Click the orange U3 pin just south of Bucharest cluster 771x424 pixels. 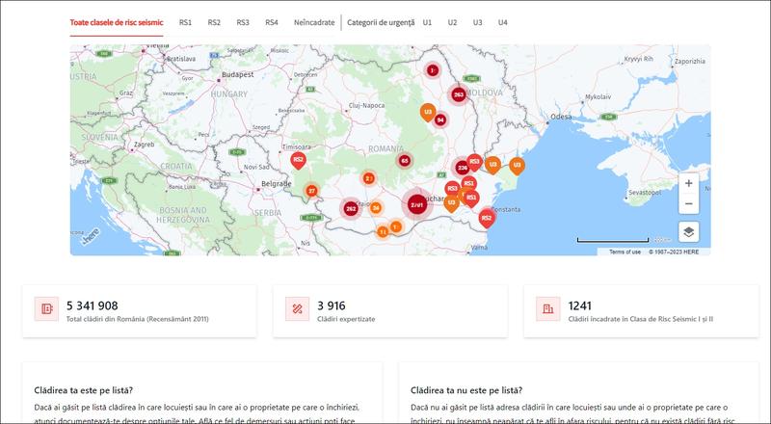[x=451, y=203]
